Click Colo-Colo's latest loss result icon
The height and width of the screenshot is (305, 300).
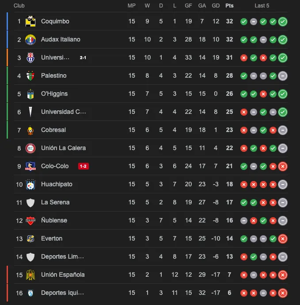283,166
